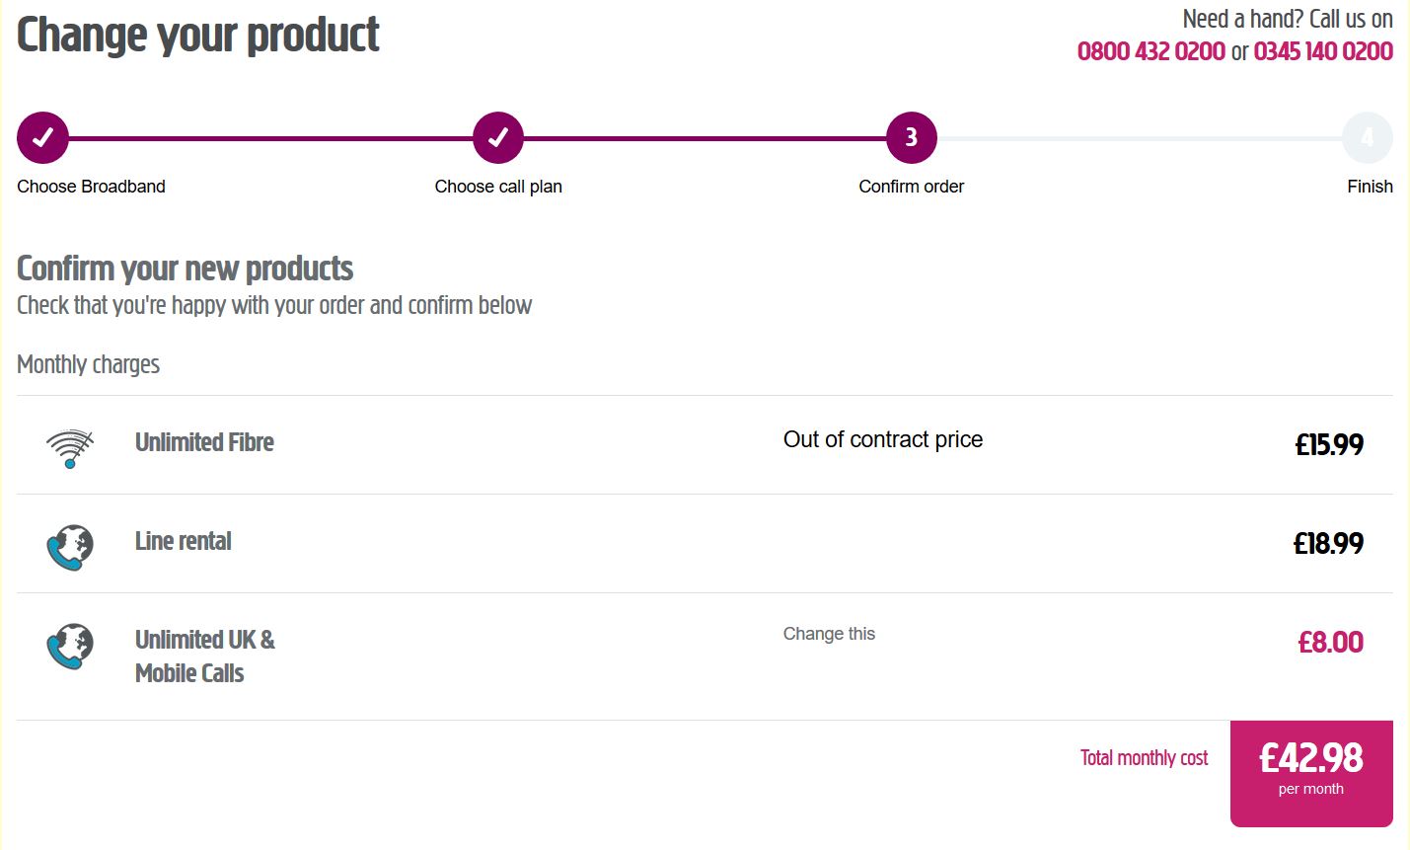Click the completed Choose Broadband step checkmark

pos(42,138)
